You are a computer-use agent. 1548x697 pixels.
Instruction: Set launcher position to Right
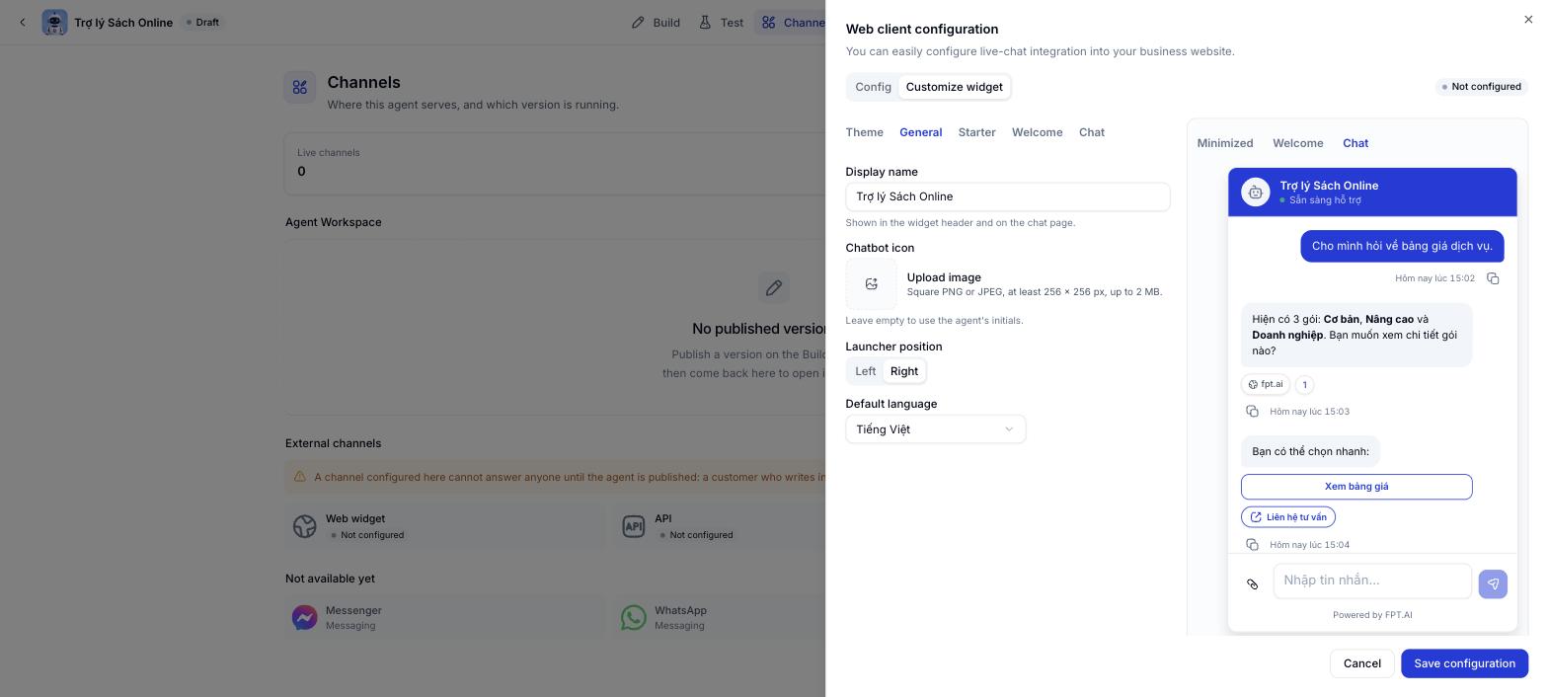tap(904, 371)
